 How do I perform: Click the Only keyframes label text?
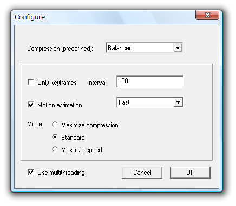(x=57, y=83)
